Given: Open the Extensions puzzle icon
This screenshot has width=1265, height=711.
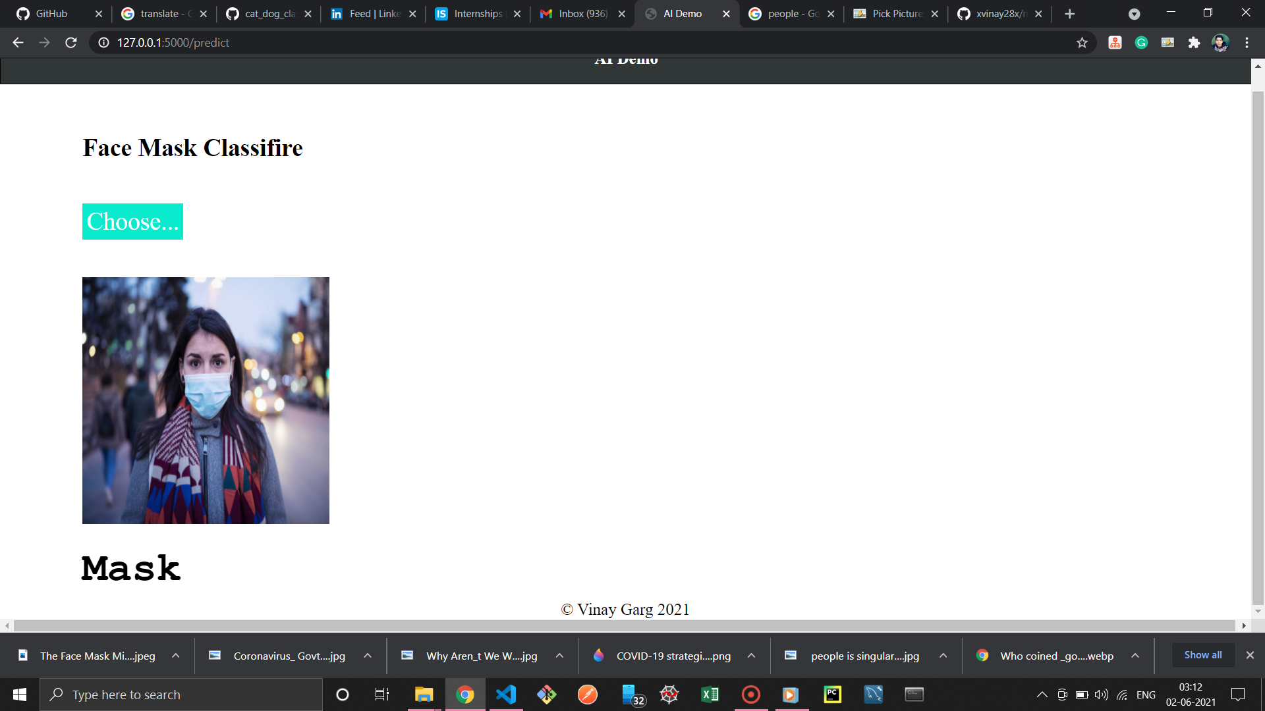Looking at the screenshot, I should tap(1194, 43).
